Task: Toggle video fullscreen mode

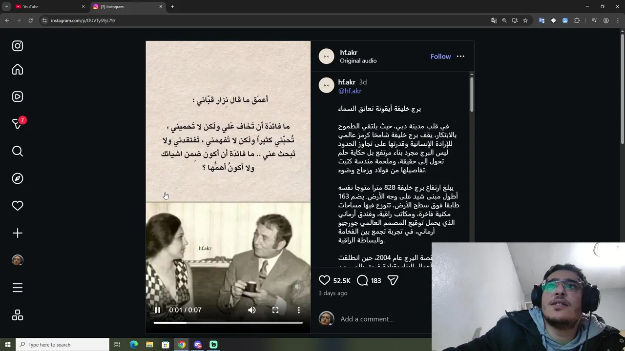Action: tap(275, 310)
